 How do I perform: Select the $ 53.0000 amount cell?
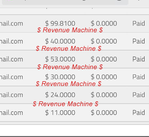point(60,59)
